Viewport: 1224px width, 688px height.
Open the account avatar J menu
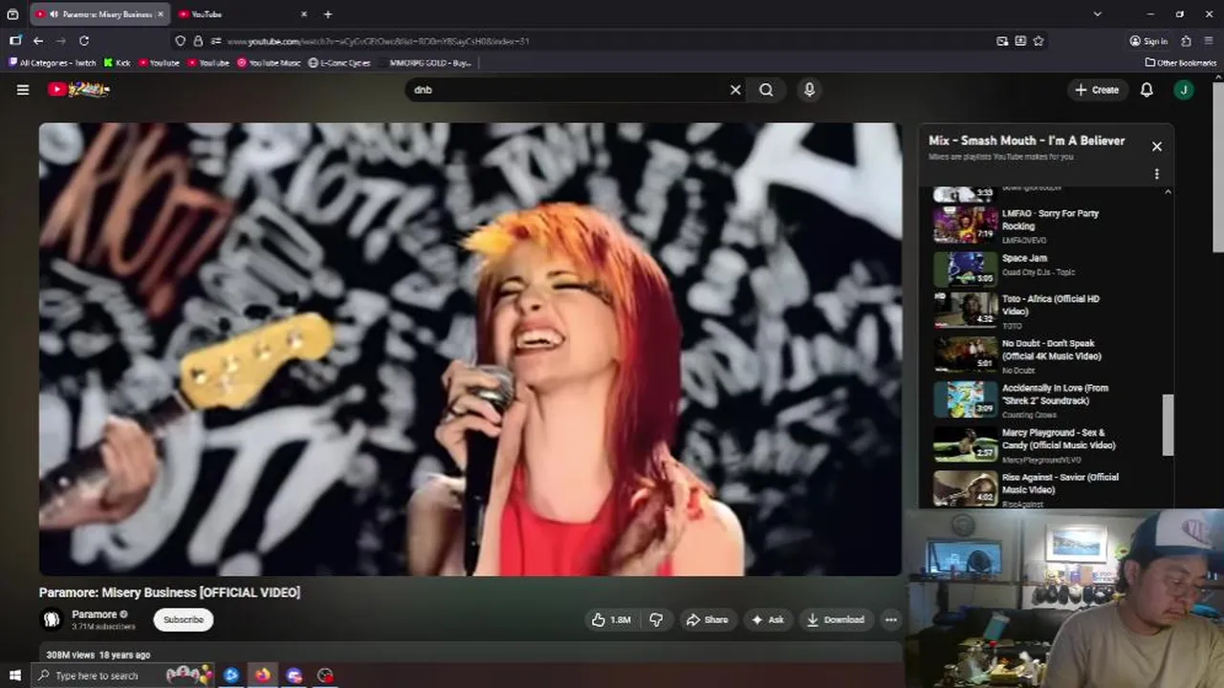(x=1184, y=90)
